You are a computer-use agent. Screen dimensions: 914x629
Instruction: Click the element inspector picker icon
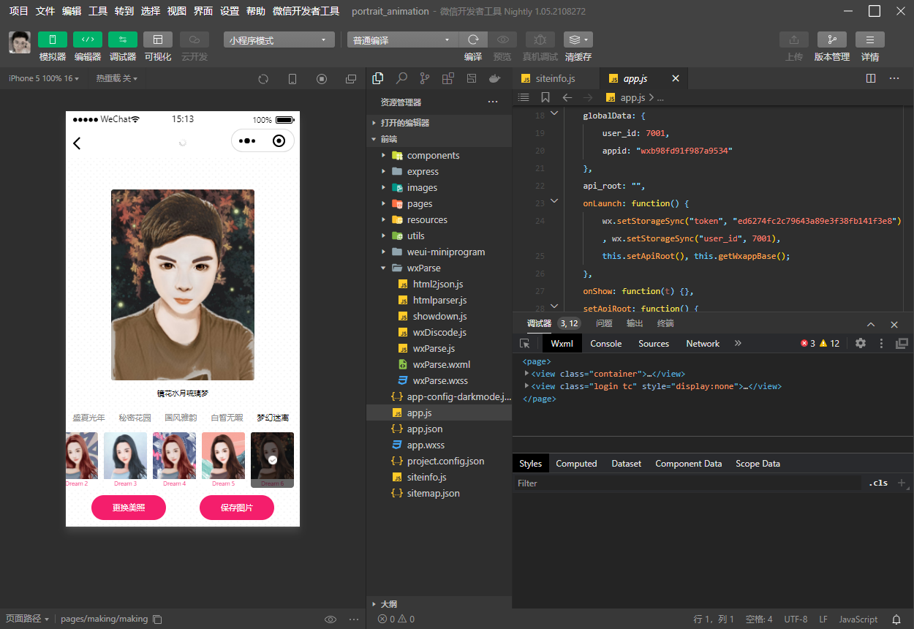click(x=524, y=343)
